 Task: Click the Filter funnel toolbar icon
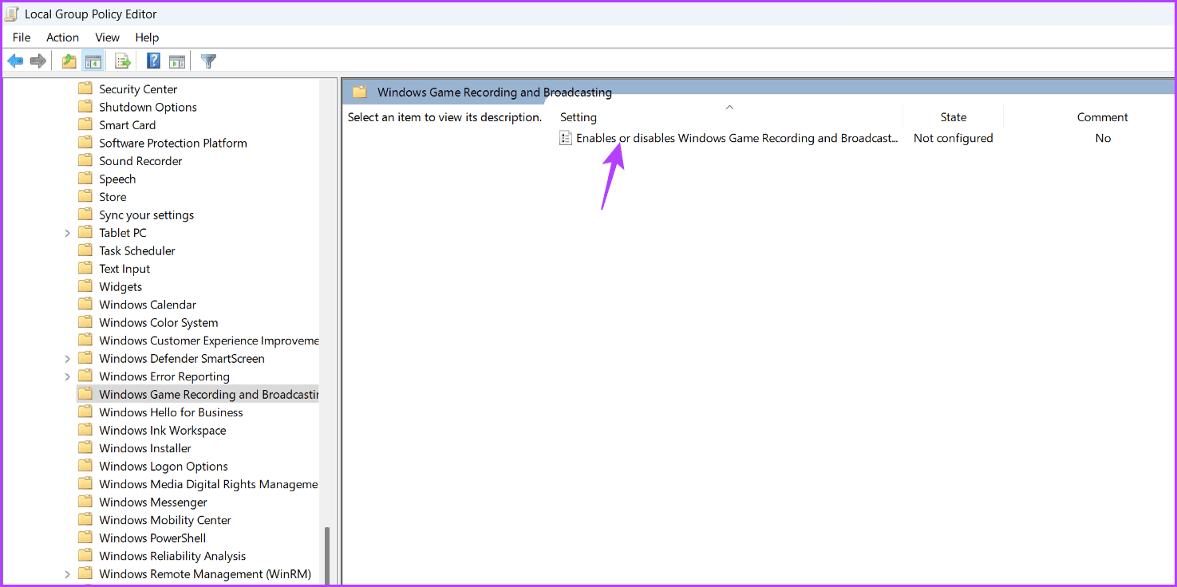coord(208,61)
